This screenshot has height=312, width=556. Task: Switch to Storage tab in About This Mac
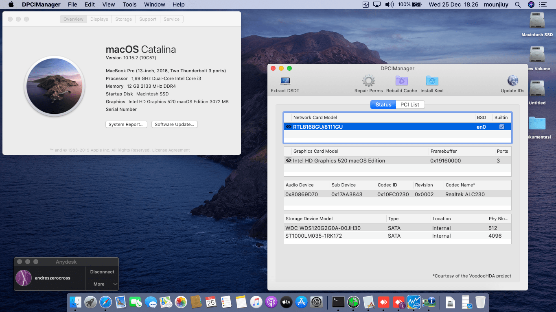coord(123,19)
